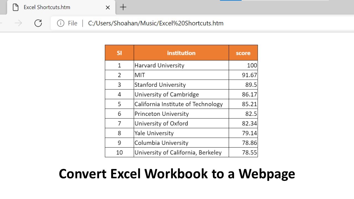The image size is (354, 199).
Task: Close the Excel Shortcuts.htm tab
Action: point(108,7)
